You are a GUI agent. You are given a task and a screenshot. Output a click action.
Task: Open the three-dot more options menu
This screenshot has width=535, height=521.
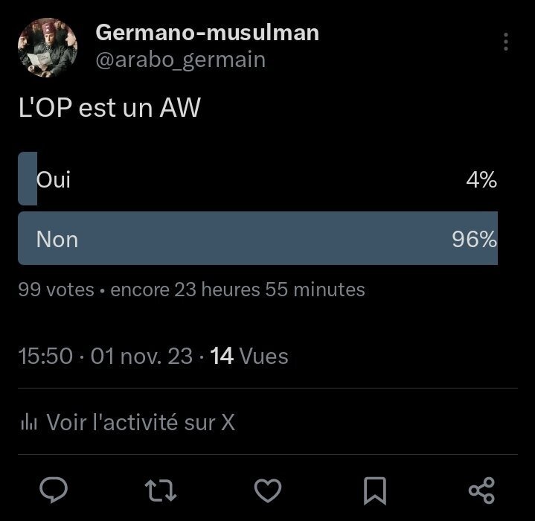coord(506,42)
